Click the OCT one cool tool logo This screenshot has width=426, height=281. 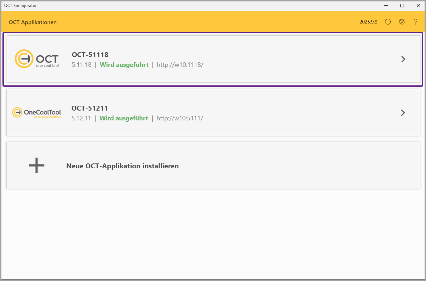(x=37, y=59)
